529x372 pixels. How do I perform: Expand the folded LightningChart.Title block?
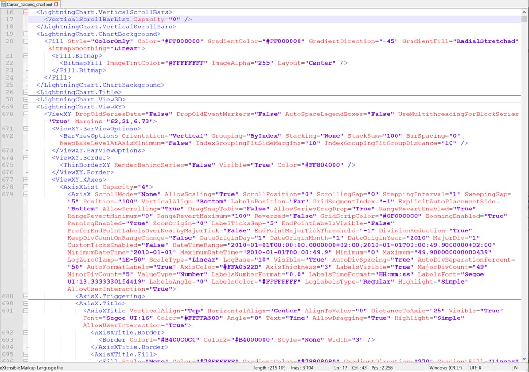pos(26,92)
